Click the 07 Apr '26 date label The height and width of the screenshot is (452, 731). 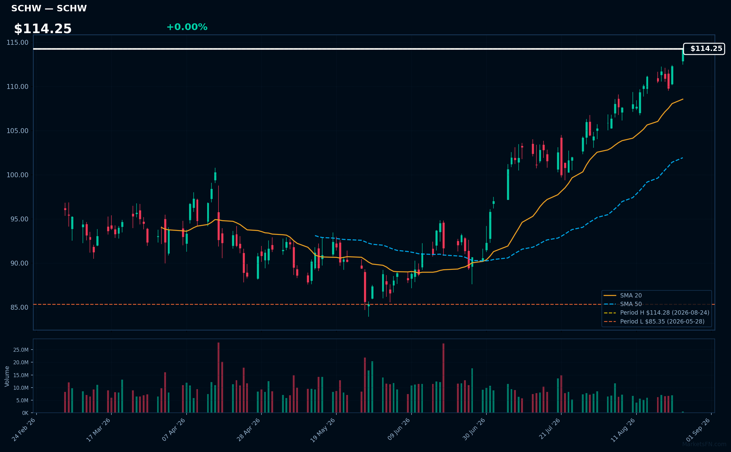(x=173, y=430)
